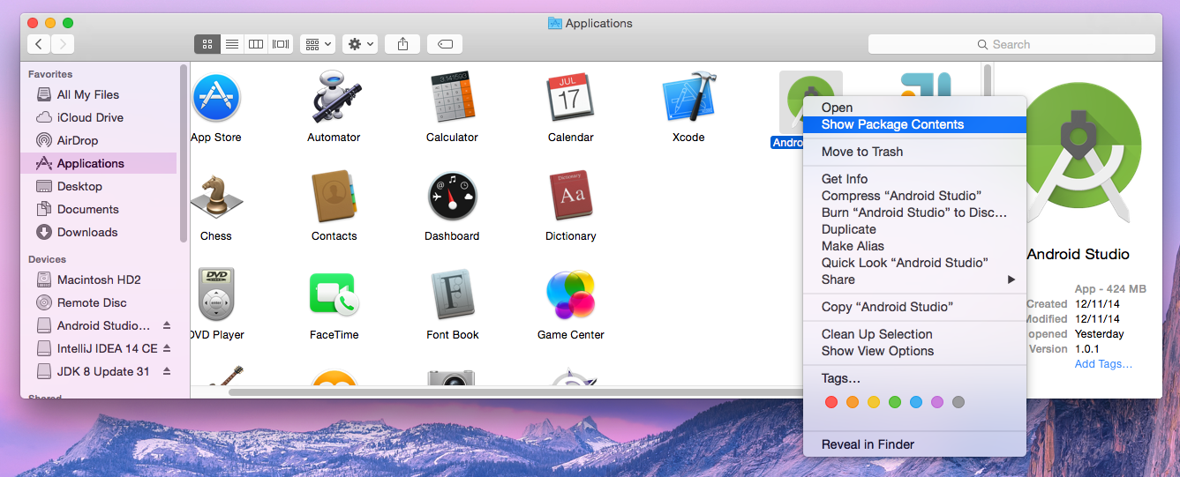Viewport: 1180px width, 477px height.
Task: Apply the orange tag color
Action: click(x=852, y=402)
